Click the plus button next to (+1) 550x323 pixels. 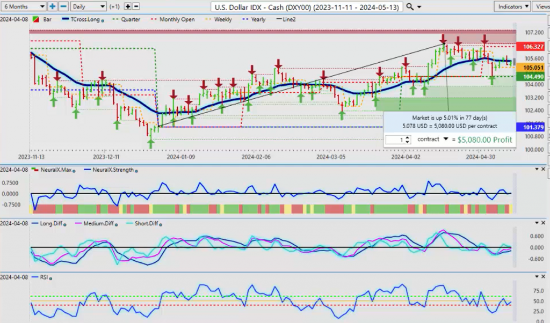[x=127, y=6]
